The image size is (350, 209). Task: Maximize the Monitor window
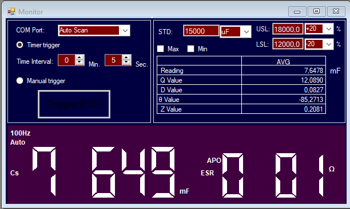(x=316, y=11)
